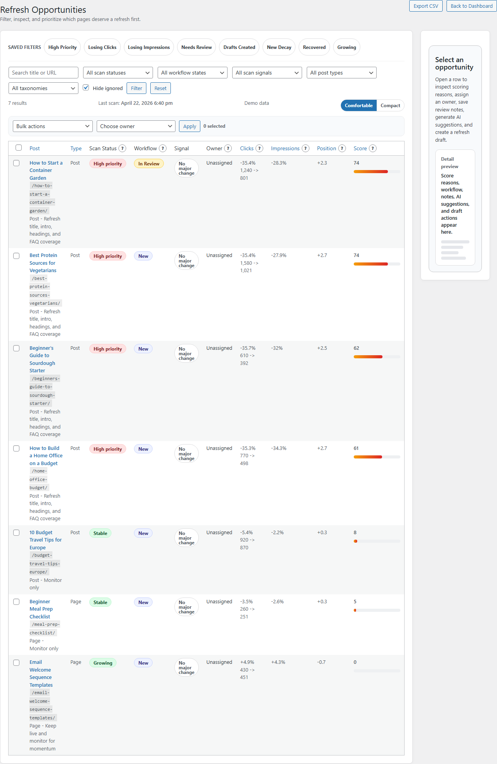Switch to Compact view density
The width and height of the screenshot is (497, 764).
point(390,106)
